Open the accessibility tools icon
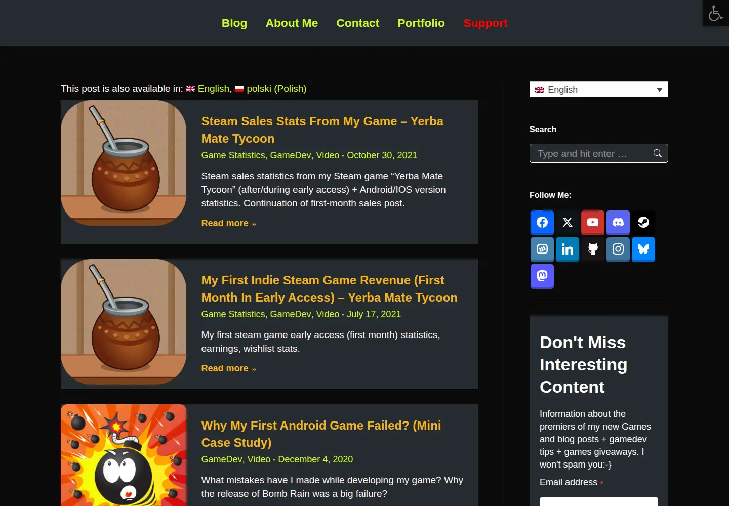 click(715, 13)
